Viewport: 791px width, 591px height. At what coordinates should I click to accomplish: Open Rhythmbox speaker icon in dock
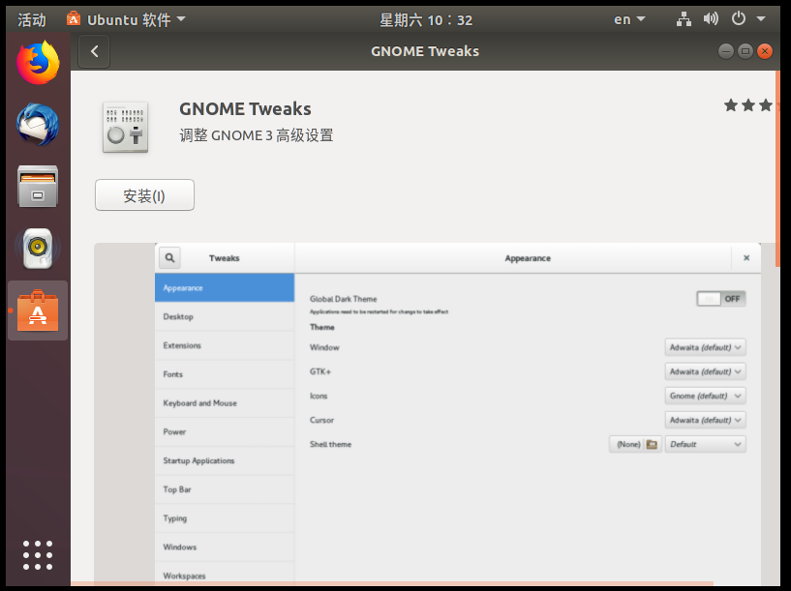click(x=38, y=249)
